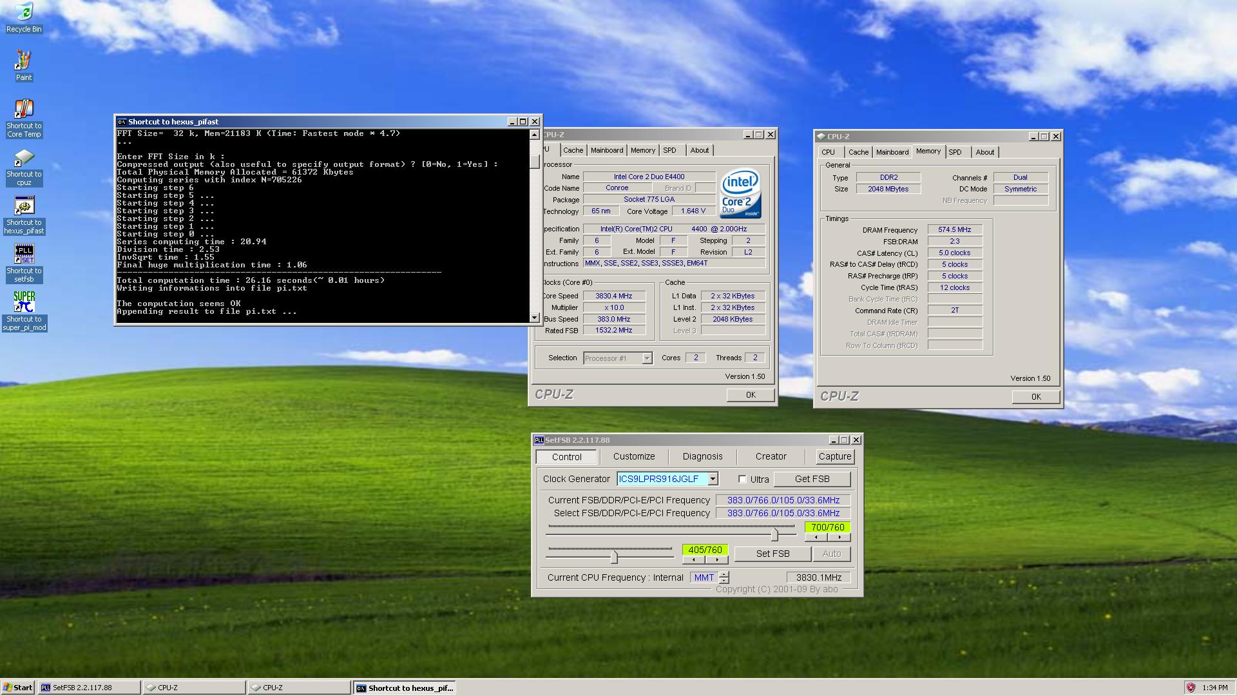
Task: Click the Auto button in SetFSB
Action: click(x=832, y=554)
